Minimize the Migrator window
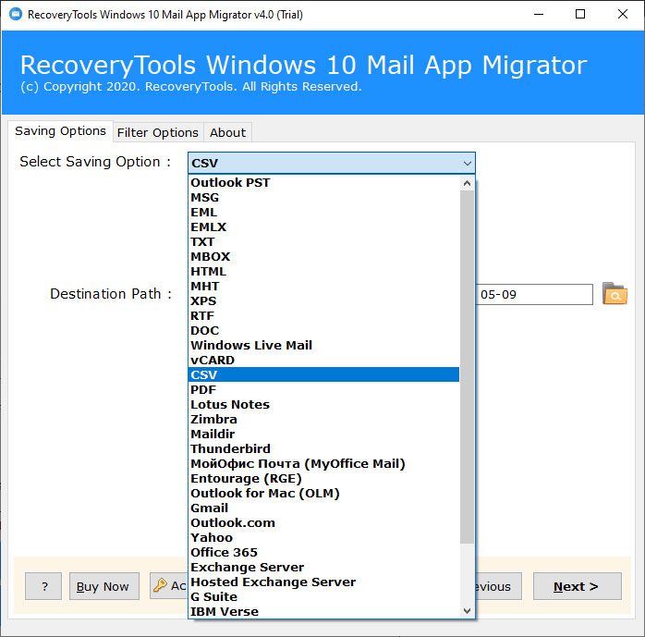The image size is (645, 637). [x=539, y=15]
